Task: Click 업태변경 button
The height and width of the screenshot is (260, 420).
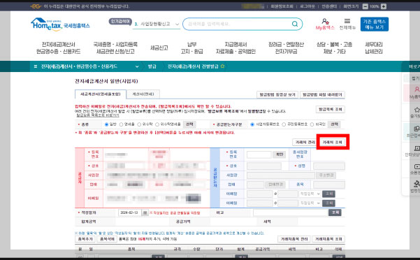Action: [275, 185]
